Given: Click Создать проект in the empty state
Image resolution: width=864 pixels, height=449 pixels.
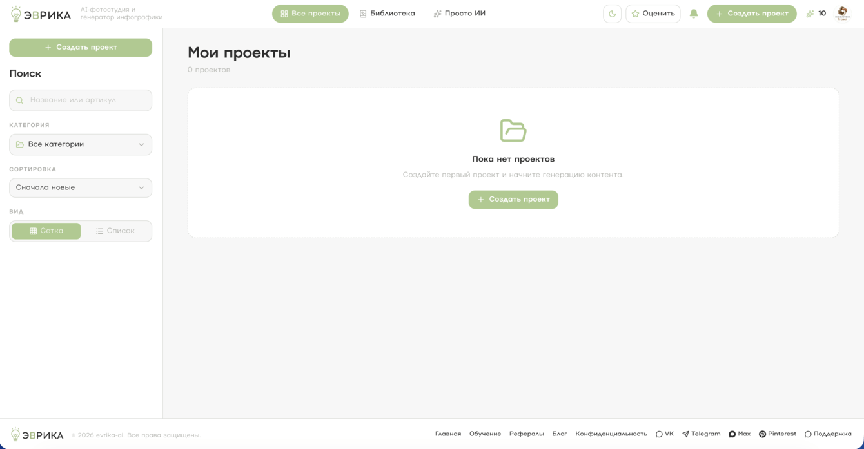Looking at the screenshot, I should tap(513, 200).
